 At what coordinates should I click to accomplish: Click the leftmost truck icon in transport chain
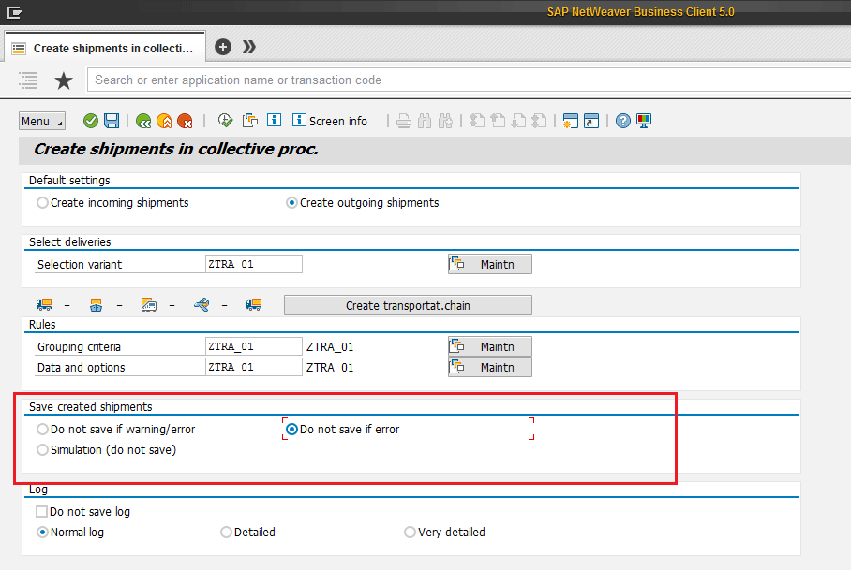point(44,305)
